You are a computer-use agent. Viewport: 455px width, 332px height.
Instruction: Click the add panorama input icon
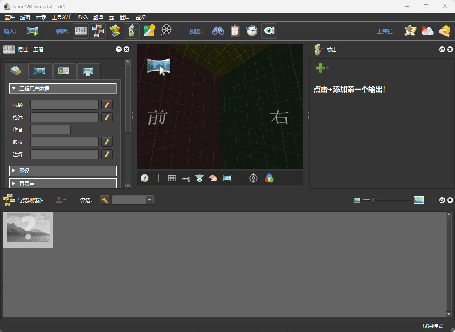tap(32, 31)
